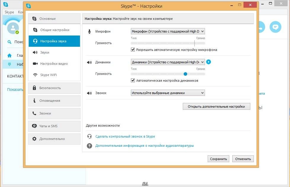
Task: Click the speaker icon beside Динамики
Action: click(x=89, y=62)
